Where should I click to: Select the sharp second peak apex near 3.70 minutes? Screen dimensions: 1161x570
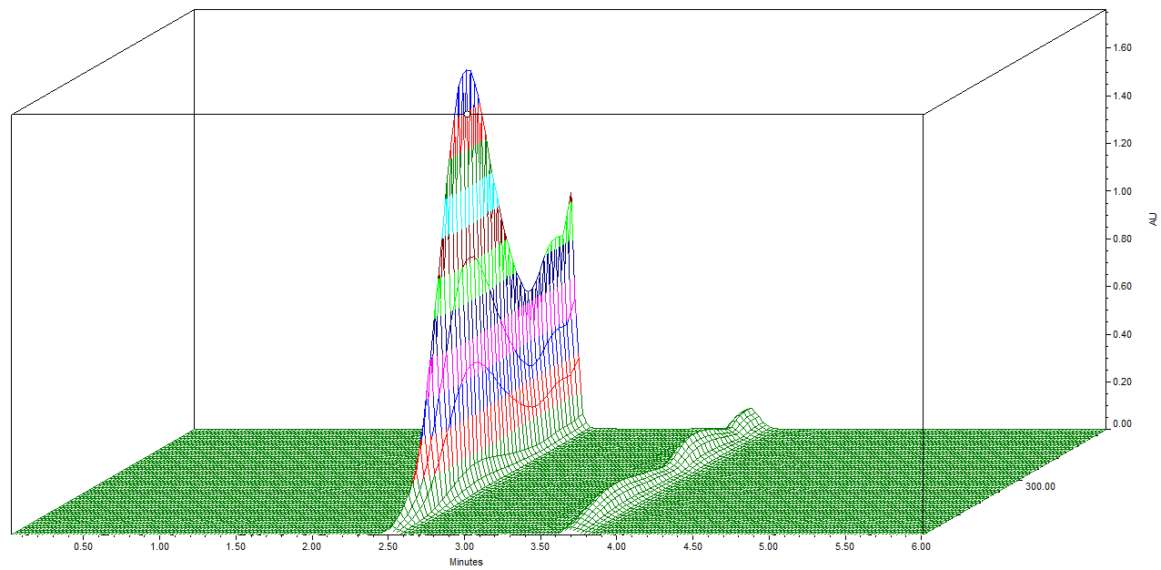coord(570,195)
